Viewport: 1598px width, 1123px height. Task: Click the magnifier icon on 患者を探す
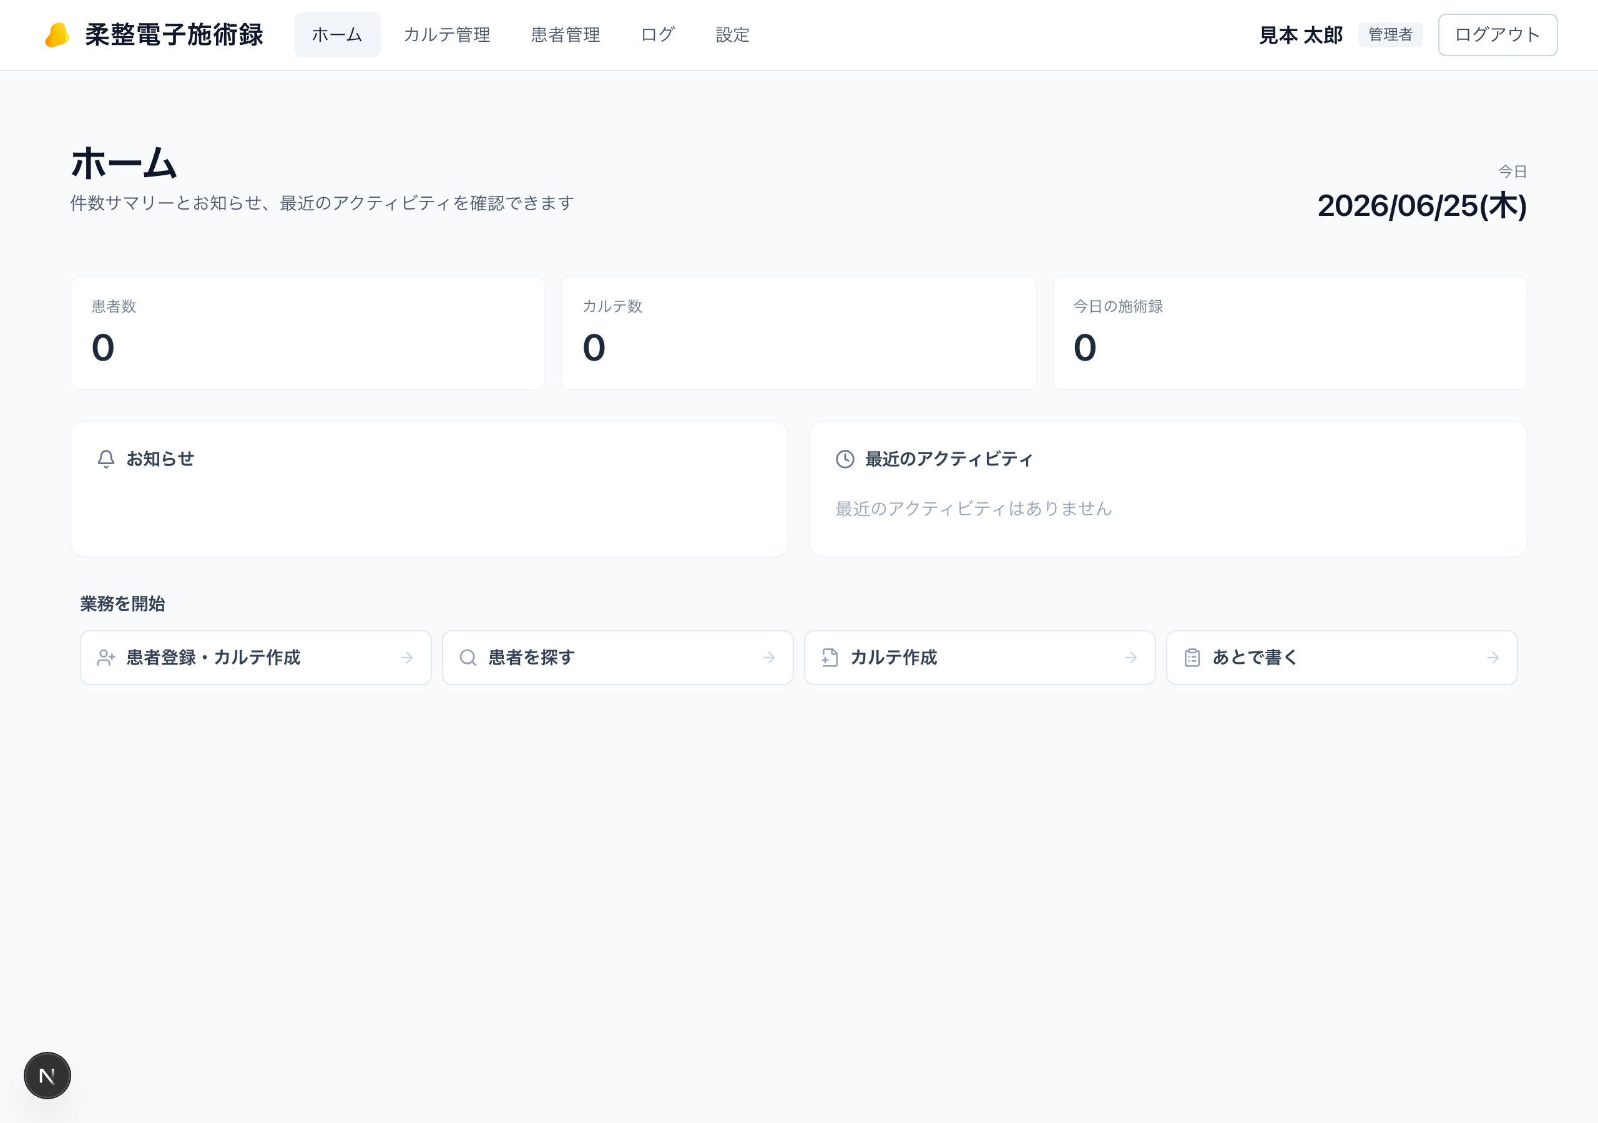point(468,658)
